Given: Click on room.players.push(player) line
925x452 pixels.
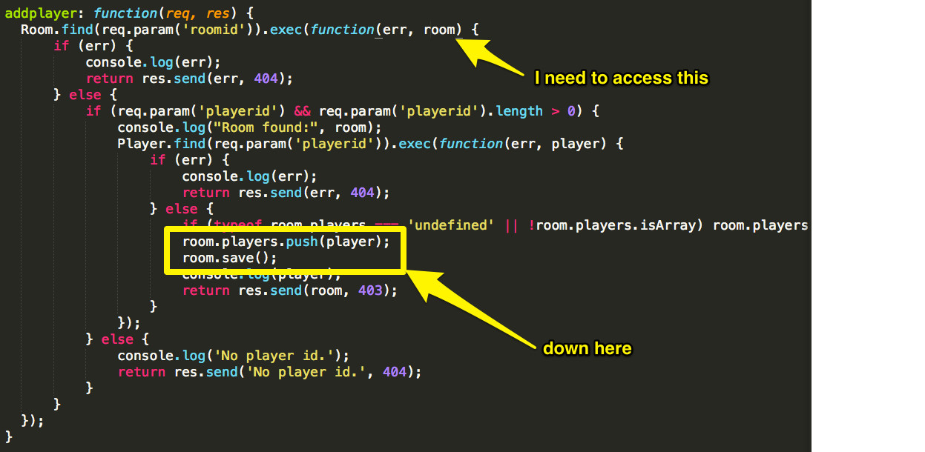Looking at the screenshot, I should (x=286, y=242).
